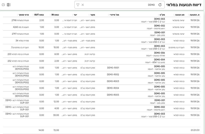Sort by כמות OUT column header
Viewport: 205px width, 134px height.
click(38, 15)
